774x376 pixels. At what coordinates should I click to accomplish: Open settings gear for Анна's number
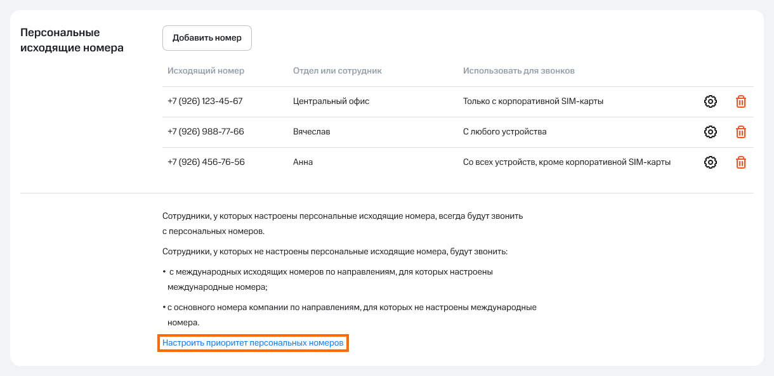711,162
